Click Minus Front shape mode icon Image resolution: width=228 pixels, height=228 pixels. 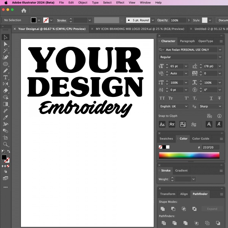pyautogui.click(x=173, y=209)
